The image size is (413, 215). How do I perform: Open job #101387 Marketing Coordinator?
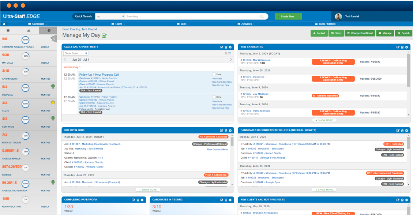(x=95, y=144)
